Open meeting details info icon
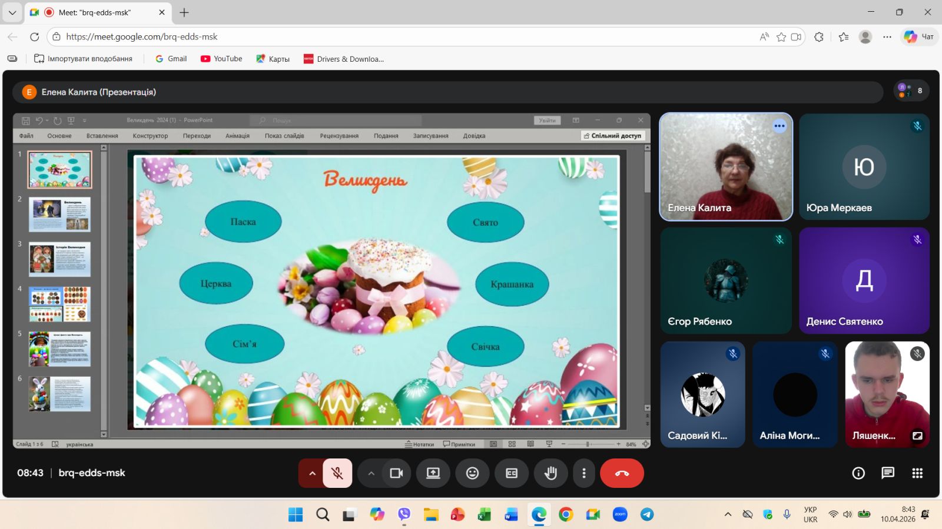 (x=858, y=473)
